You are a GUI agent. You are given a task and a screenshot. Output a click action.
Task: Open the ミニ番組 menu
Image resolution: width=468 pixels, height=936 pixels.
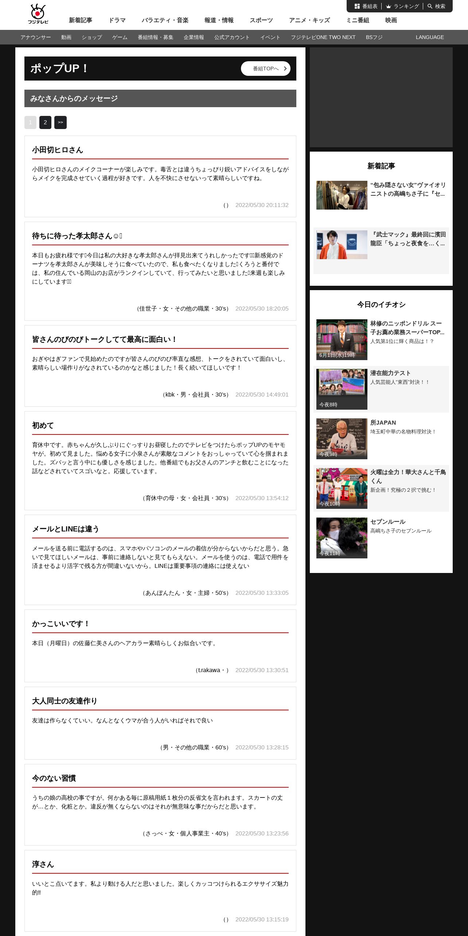click(x=358, y=20)
